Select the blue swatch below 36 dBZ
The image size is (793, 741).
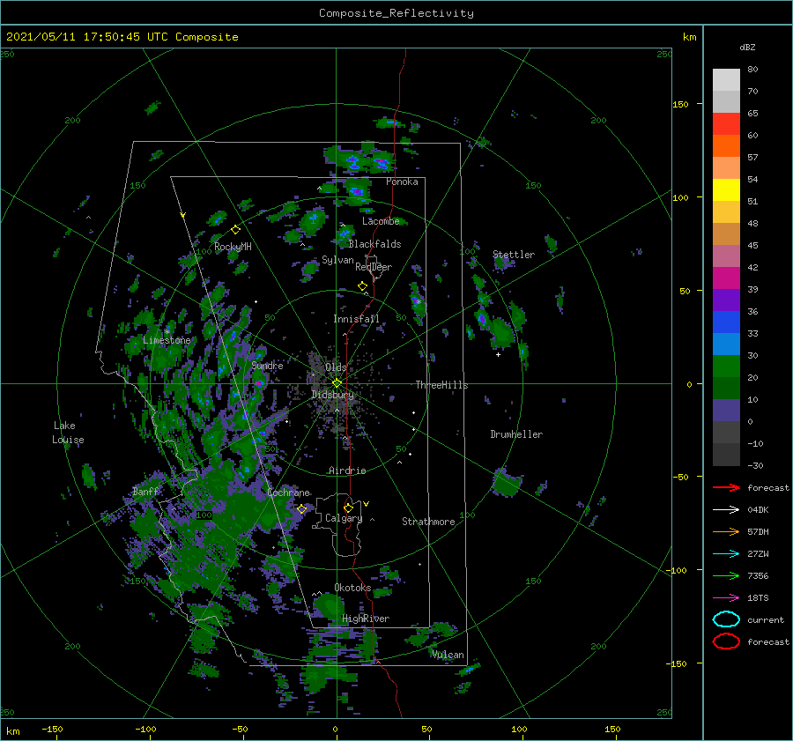coord(726,322)
